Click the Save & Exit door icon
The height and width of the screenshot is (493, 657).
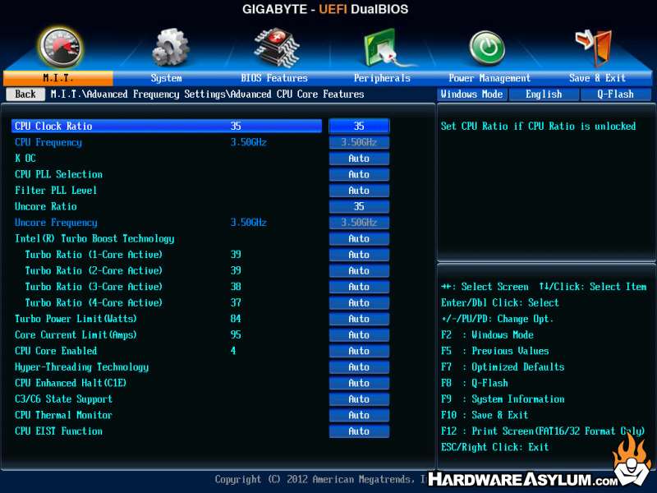click(595, 47)
